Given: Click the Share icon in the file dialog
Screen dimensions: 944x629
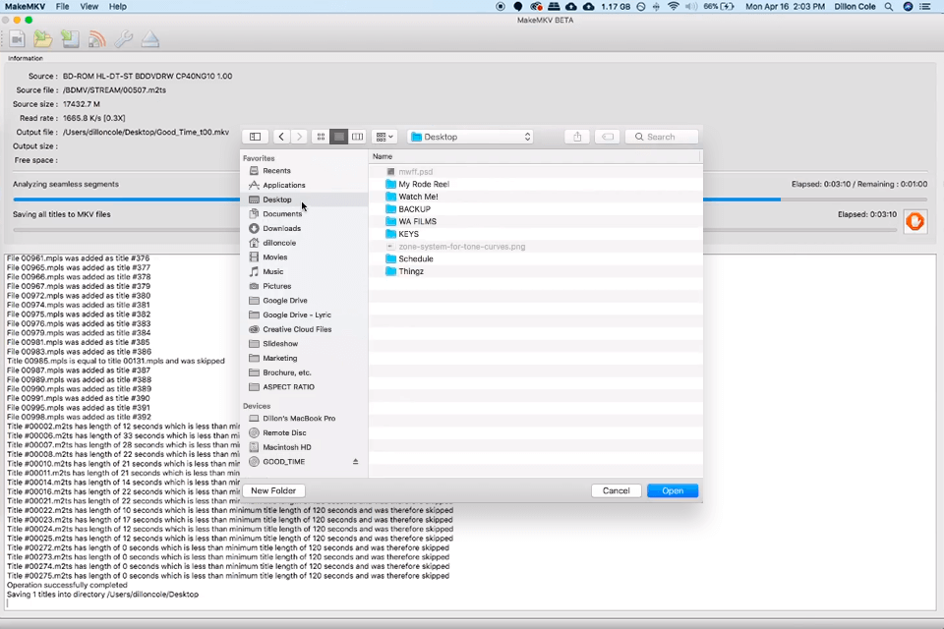Looking at the screenshot, I should pyautogui.click(x=575, y=137).
